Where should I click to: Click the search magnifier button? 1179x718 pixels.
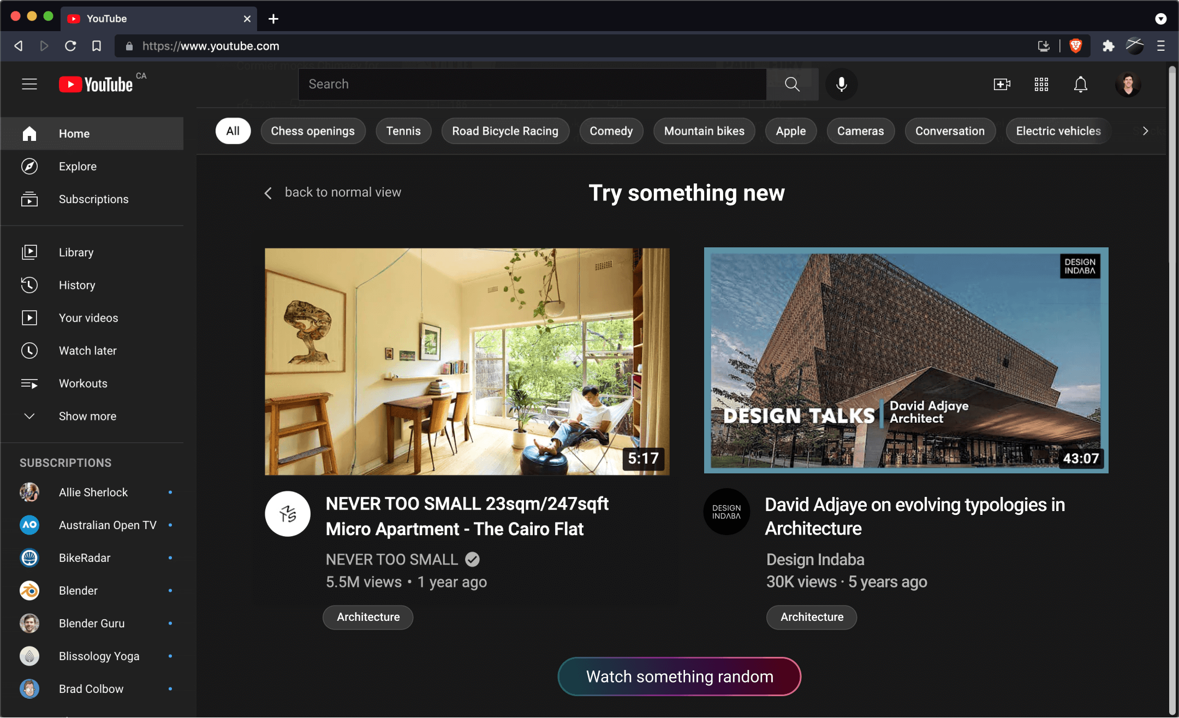coord(792,84)
